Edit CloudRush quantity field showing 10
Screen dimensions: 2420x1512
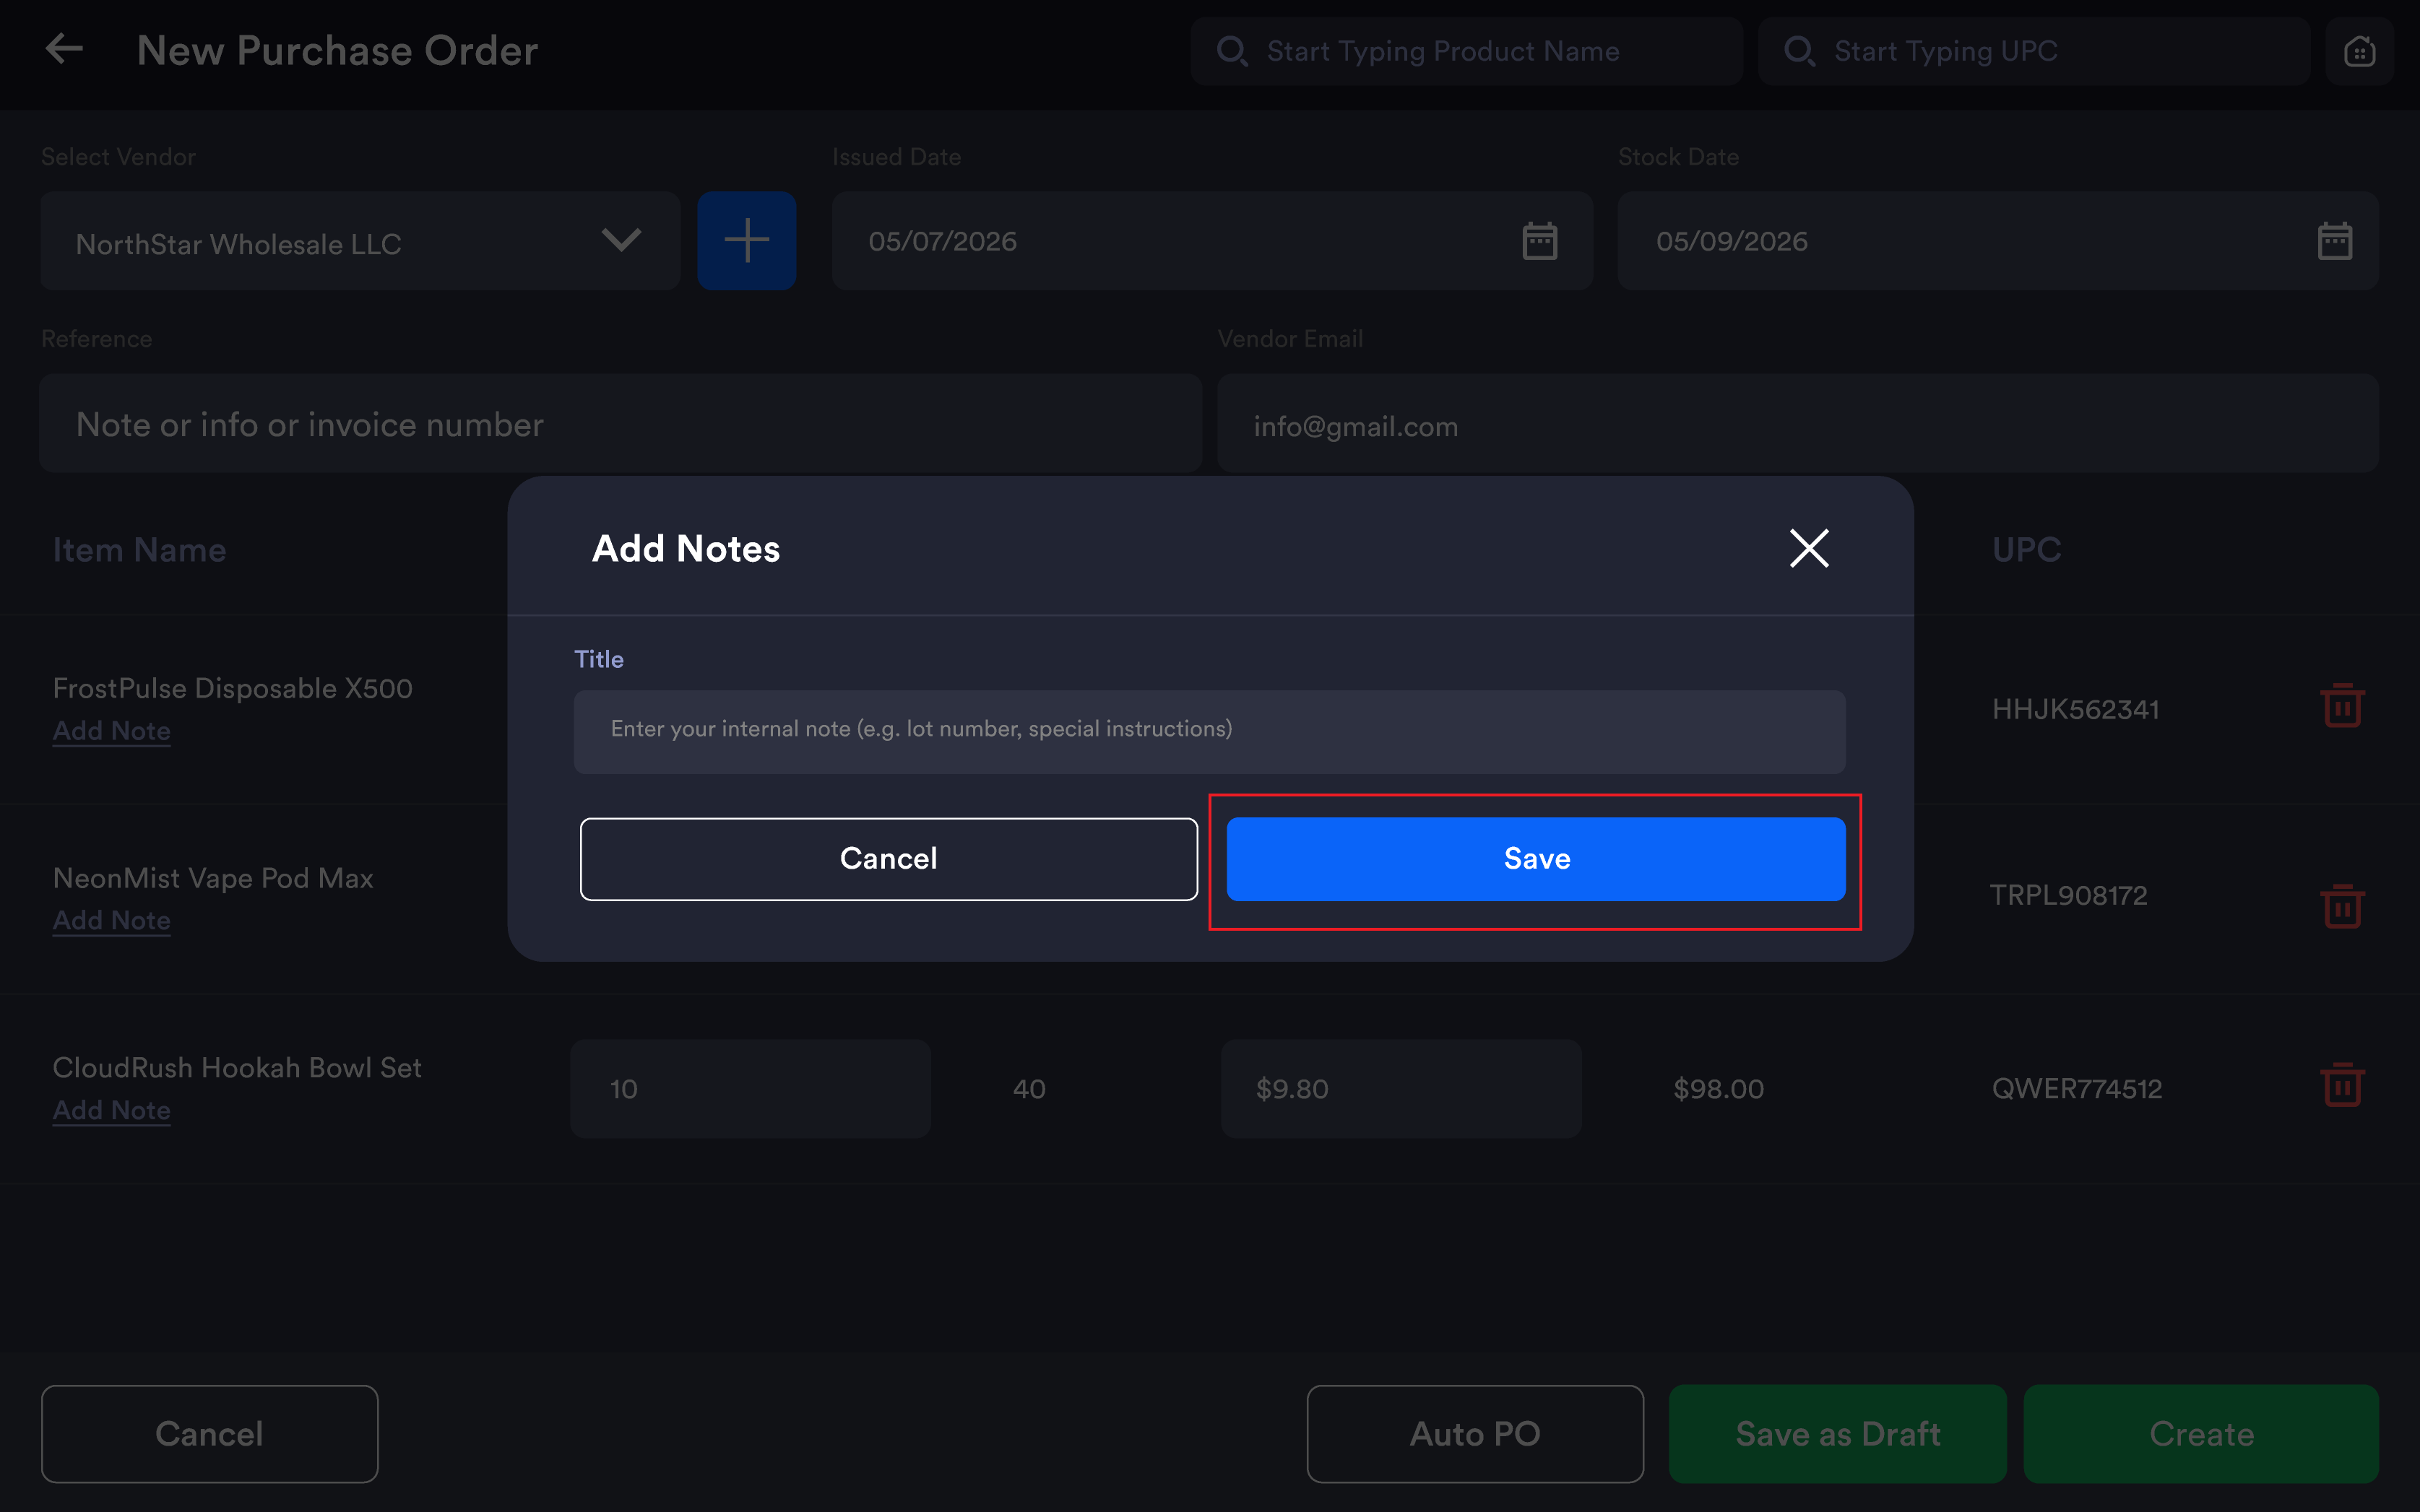751,1089
